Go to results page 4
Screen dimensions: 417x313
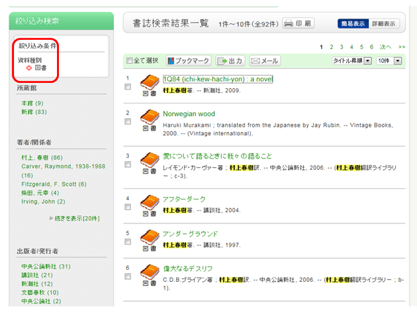click(x=351, y=47)
